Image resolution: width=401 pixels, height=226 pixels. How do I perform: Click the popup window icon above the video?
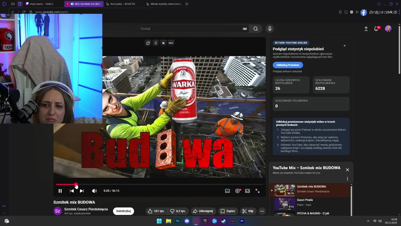[x=148, y=43]
